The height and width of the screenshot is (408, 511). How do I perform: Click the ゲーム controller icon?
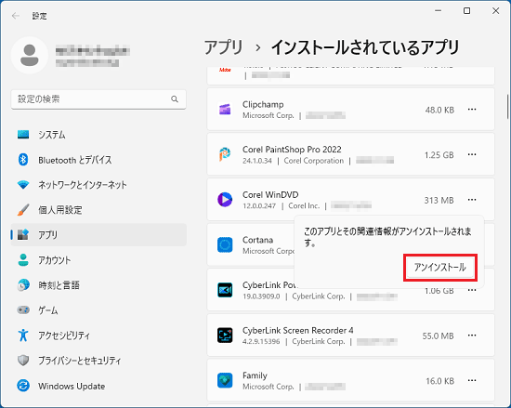coord(23,309)
